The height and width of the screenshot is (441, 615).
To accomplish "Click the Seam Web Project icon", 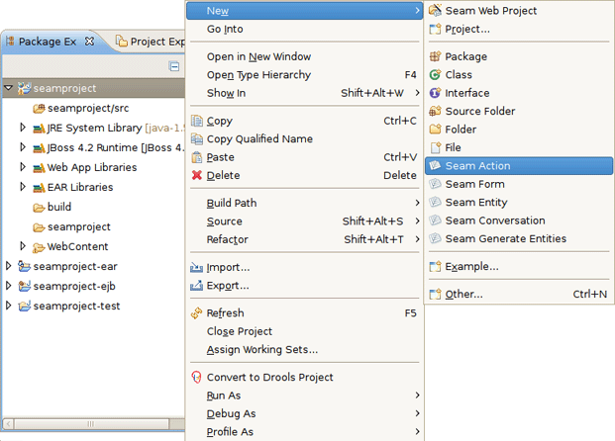I will [x=435, y=11].
